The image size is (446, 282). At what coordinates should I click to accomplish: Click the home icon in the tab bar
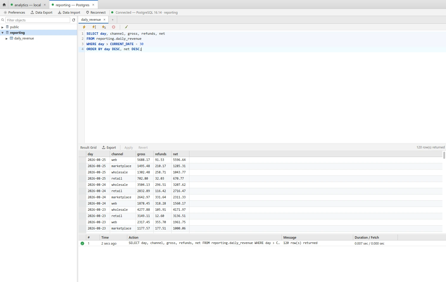click(x=4, y=5)
